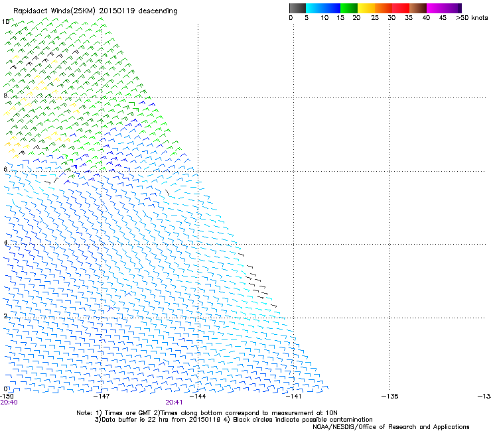Click the green 15-20 knots legend swatch
This screenshot has height=431, width=491.
pyautogui.click(x=349, y=8)
